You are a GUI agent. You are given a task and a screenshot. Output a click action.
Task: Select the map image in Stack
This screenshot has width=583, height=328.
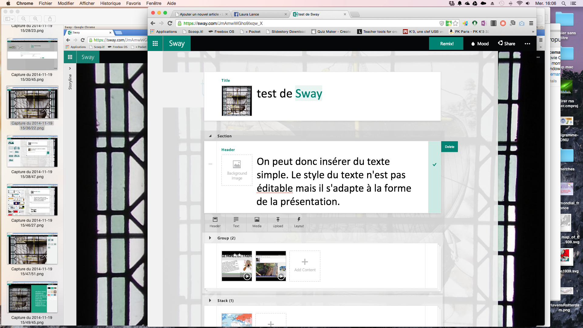click(237, 320)
